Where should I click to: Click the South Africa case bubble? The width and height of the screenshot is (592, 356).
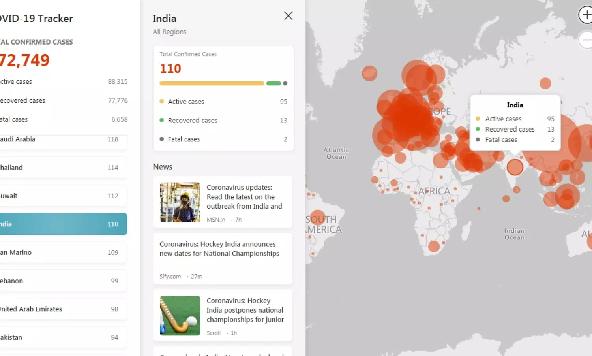pyautogui.click(x=434, y=246)
